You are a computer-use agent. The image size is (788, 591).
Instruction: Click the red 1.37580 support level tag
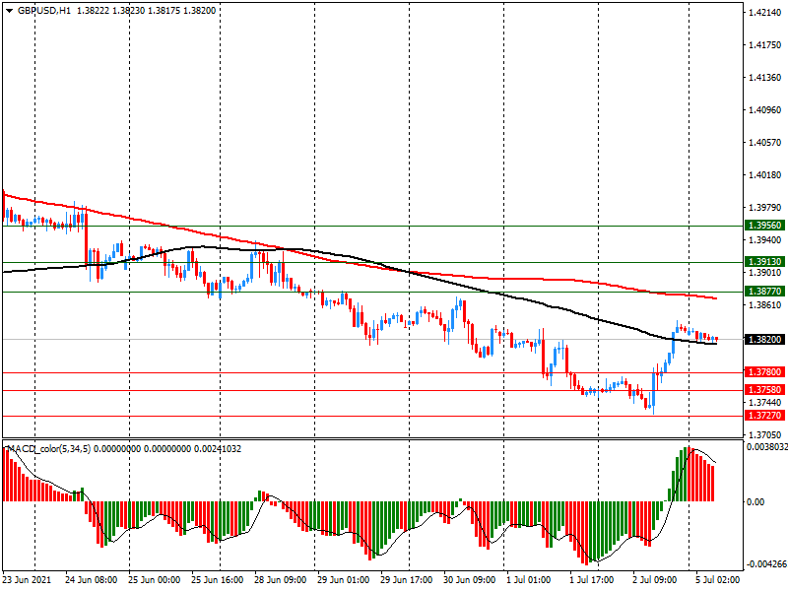pos(764,390)
